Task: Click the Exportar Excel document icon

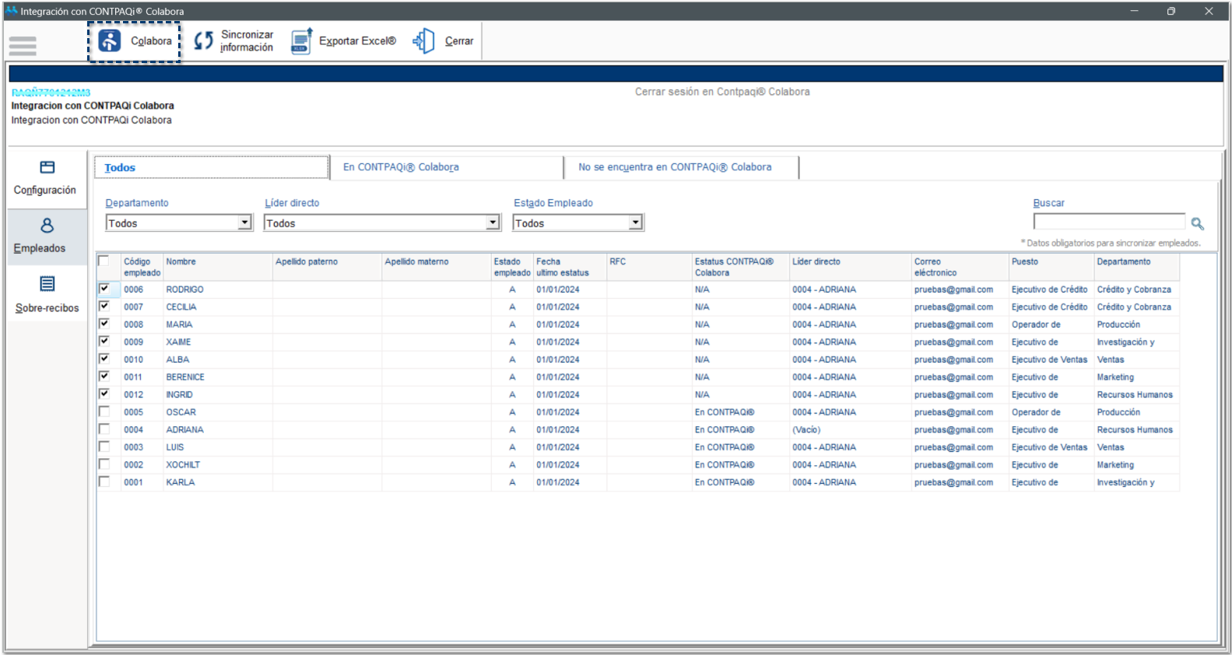Action: [x=301, y=41]
